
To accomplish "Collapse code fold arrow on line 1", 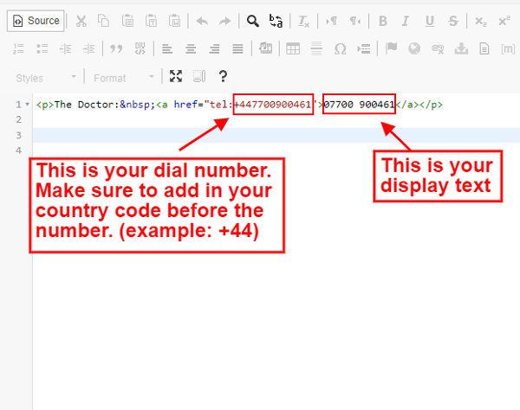I will (28, 105).
